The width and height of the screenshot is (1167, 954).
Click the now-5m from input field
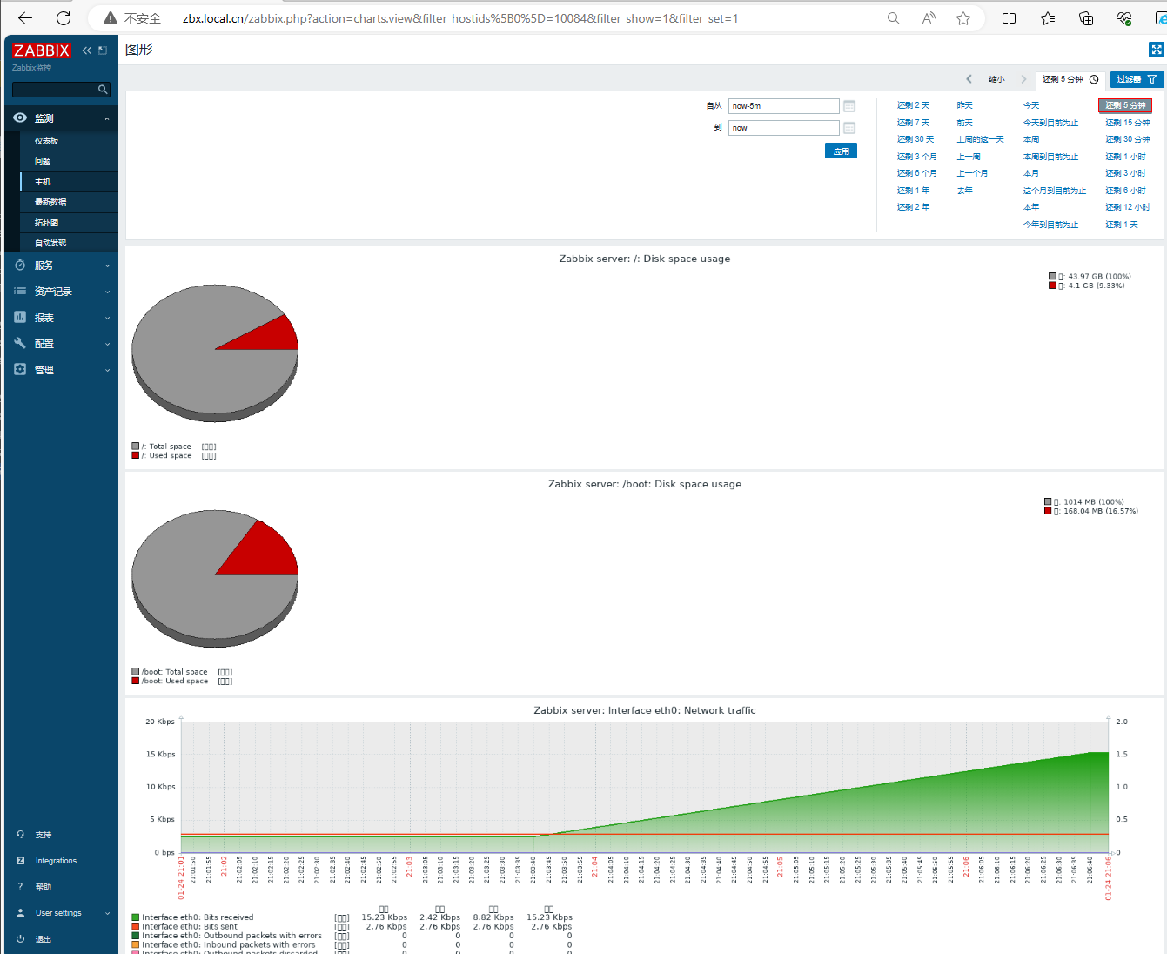pyautogui.click(x=783, y=106)
